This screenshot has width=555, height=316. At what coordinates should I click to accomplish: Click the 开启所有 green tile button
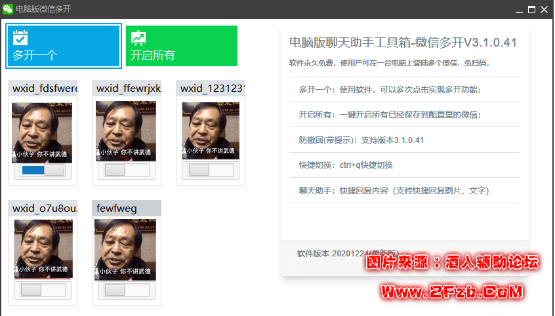tap(182, 46)
